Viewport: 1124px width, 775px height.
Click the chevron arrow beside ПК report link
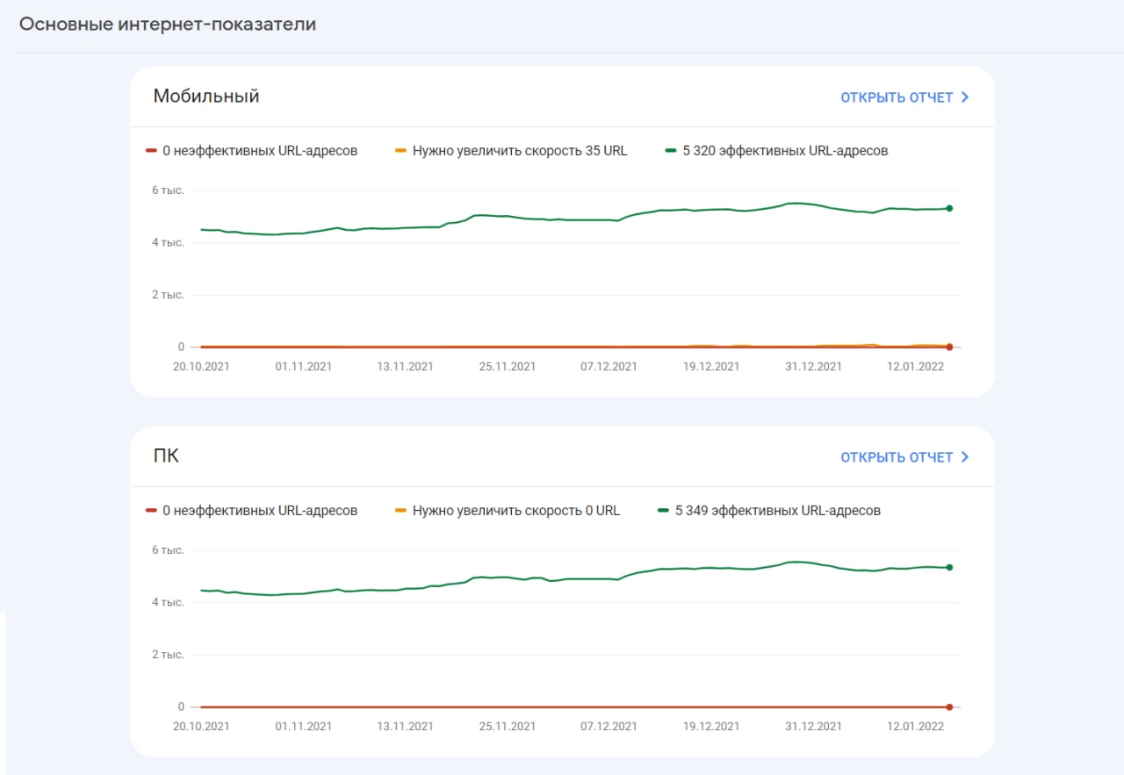click(965, 457)
